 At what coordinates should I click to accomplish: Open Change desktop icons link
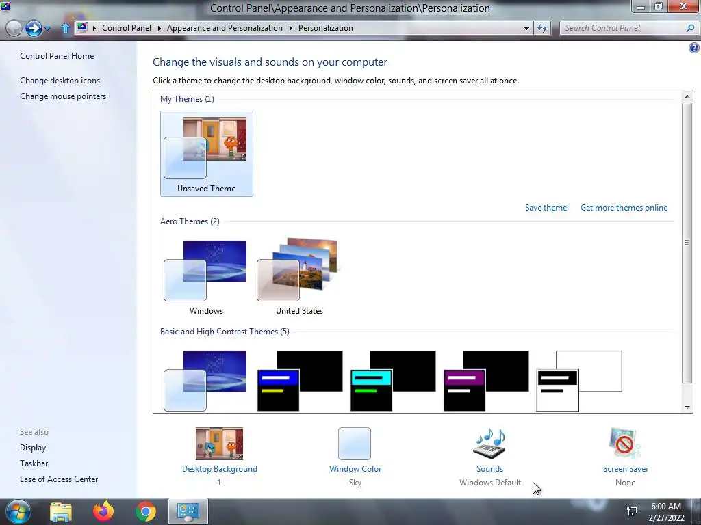click(x=60, y=81)
